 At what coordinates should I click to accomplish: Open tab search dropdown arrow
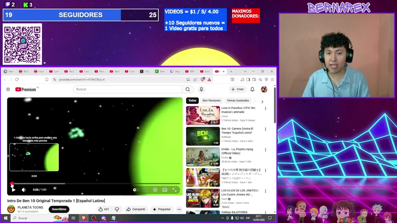245,72
